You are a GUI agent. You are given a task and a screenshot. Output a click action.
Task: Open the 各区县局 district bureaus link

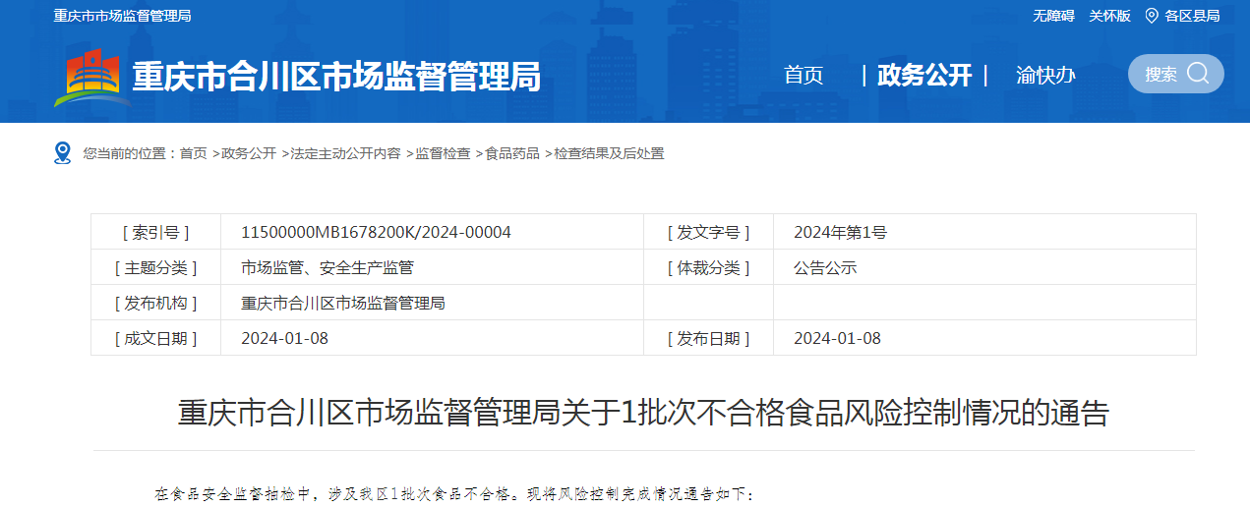(1192, 16)
